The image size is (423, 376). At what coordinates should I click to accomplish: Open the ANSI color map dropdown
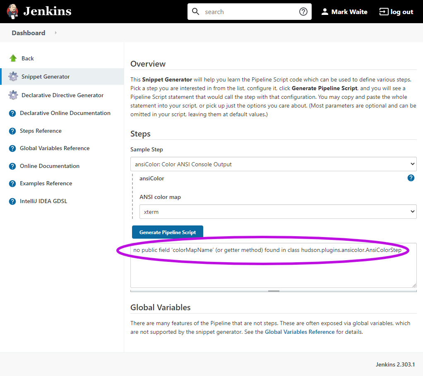(278, 212)
